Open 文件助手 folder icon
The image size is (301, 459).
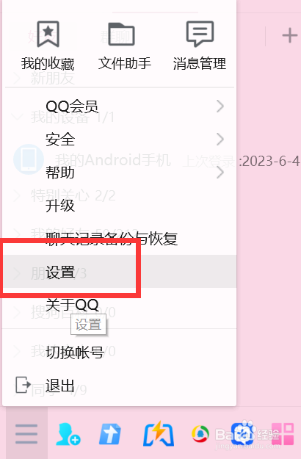[x=121, y=34]
